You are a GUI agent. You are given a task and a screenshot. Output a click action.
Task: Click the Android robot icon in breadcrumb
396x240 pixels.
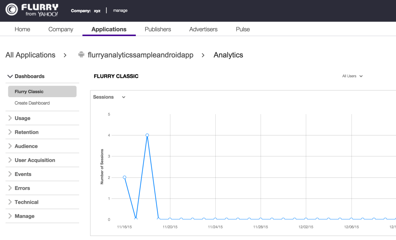(81, 55)
